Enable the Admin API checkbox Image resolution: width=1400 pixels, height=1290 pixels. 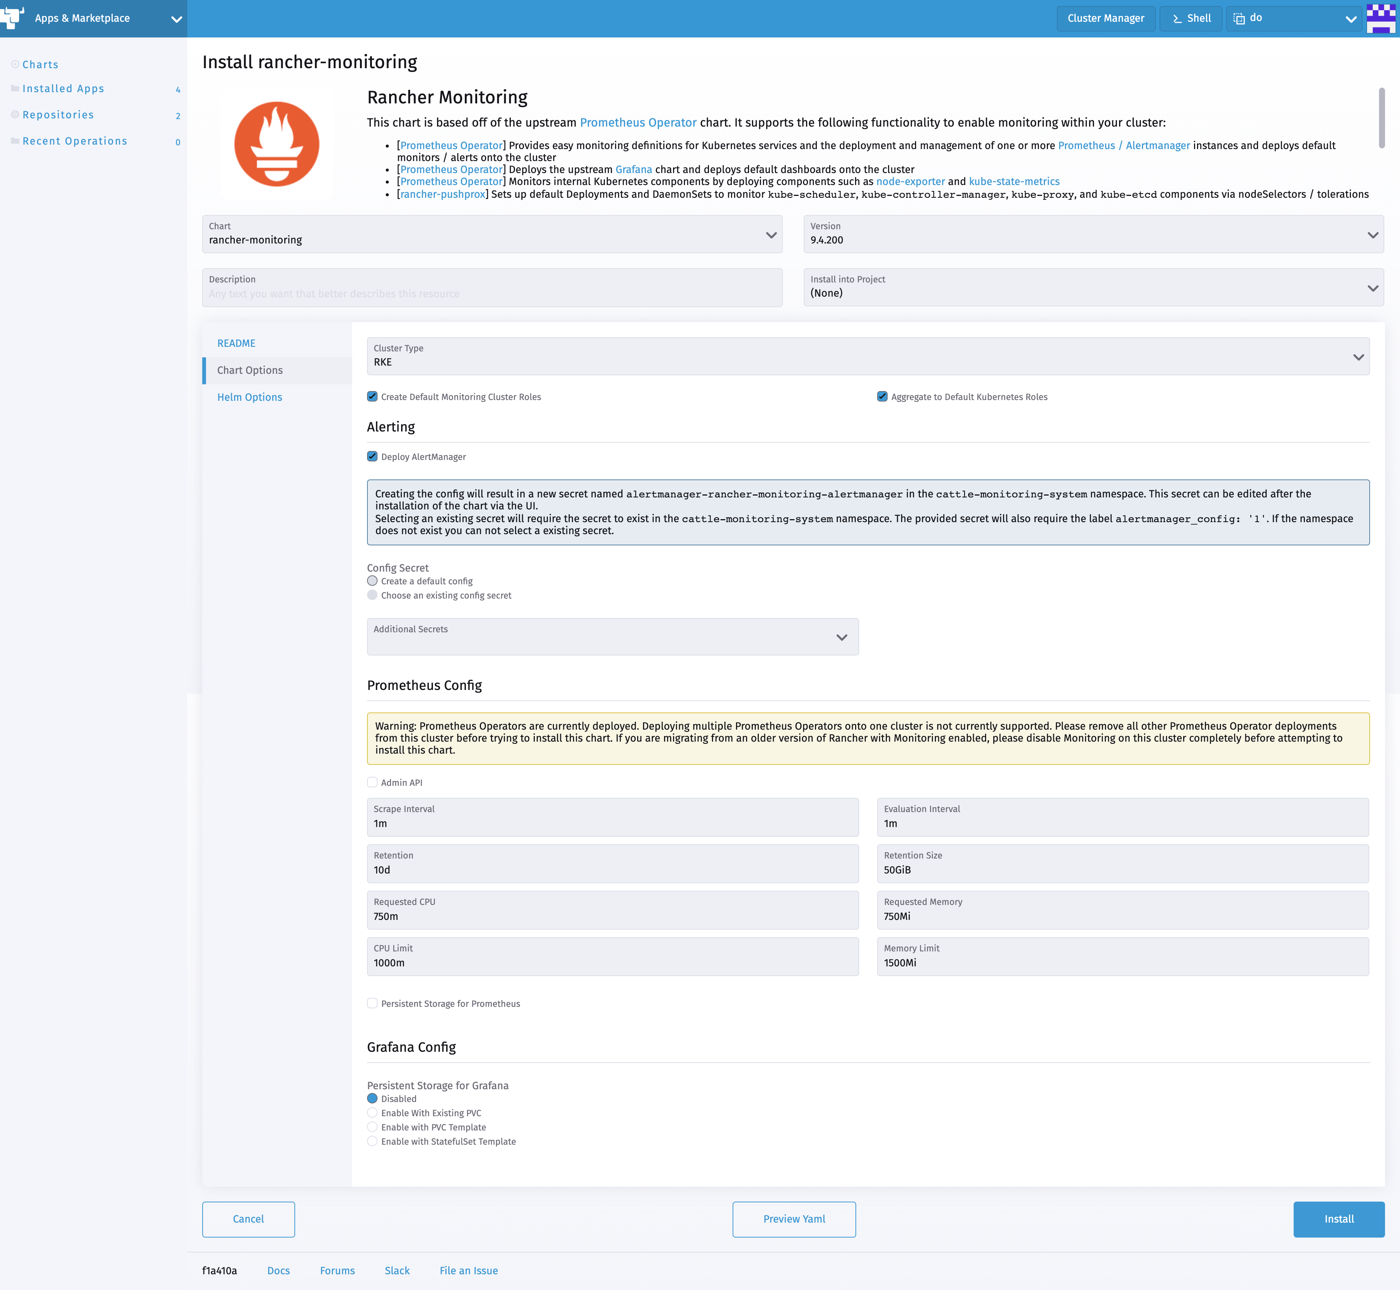click(x=373, y=782)
